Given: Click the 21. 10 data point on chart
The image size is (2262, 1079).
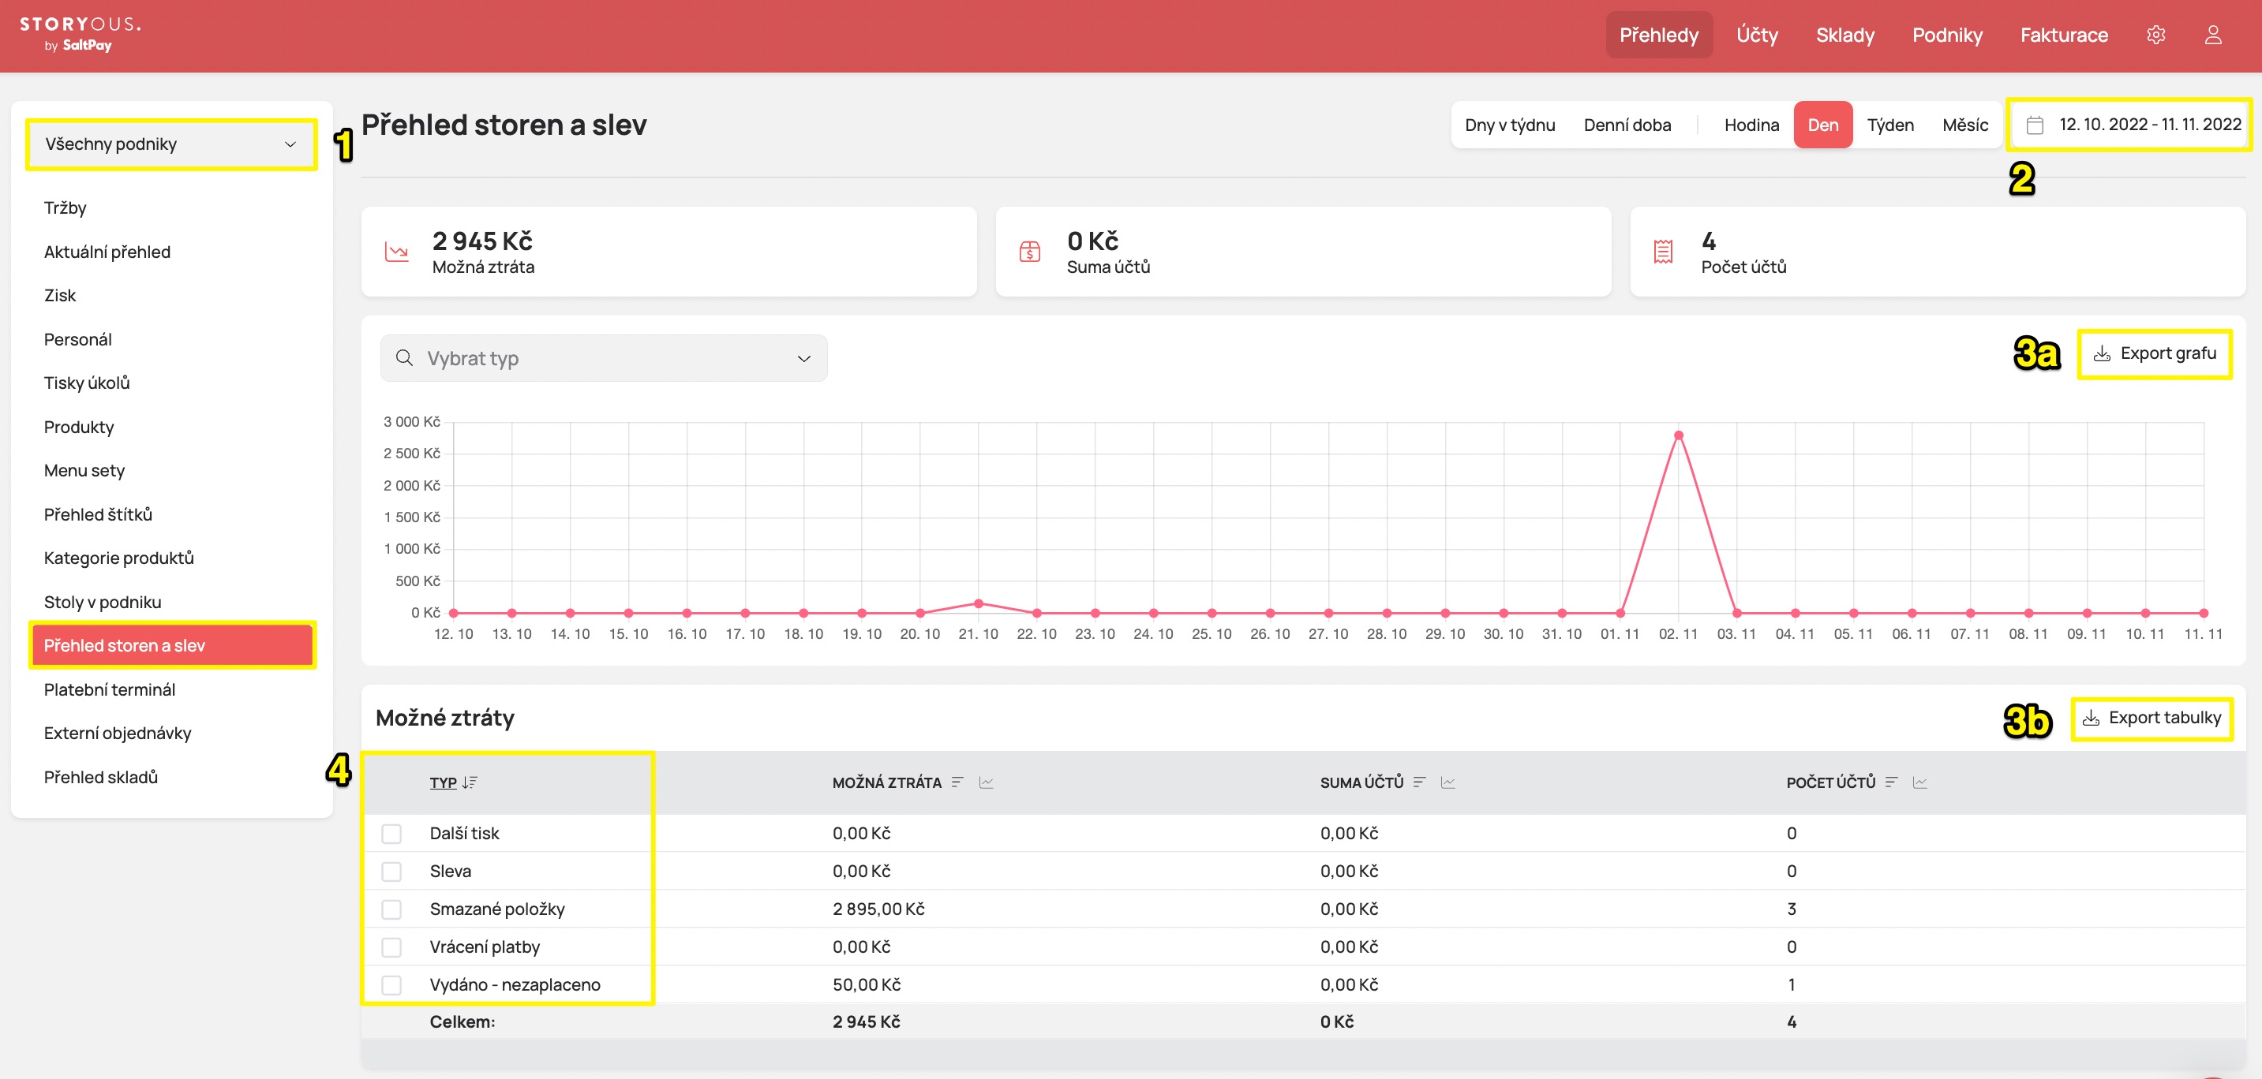Looking at the screenshot, I should pos(978,603).
